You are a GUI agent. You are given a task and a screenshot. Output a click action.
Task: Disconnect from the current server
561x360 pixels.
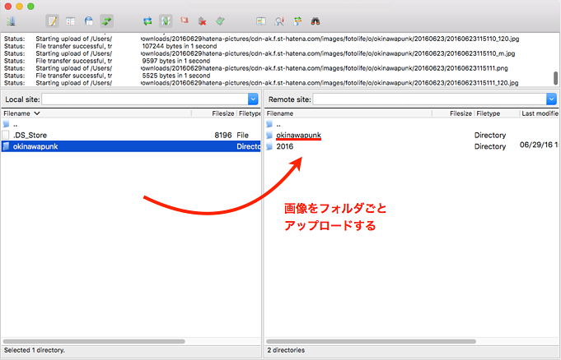pyautogui.click(x=202, y=21)
